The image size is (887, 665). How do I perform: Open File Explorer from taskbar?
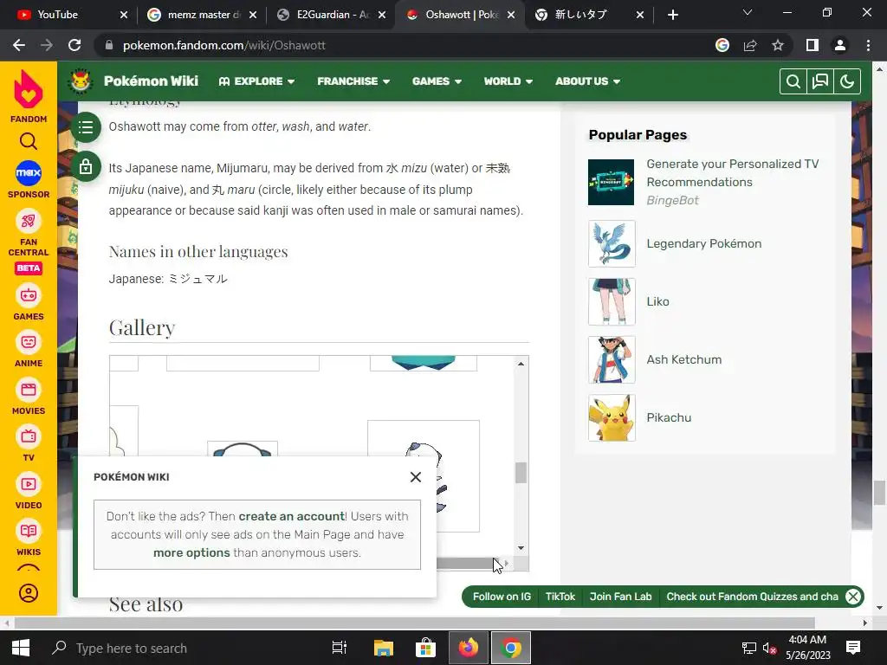(383, 648)
